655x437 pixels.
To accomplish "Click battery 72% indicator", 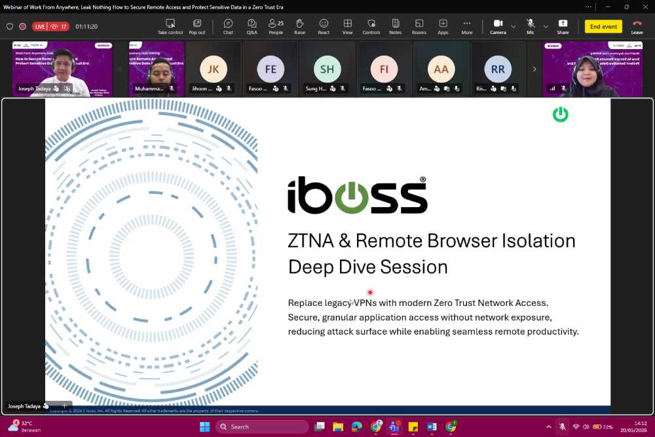I will 603,427.
